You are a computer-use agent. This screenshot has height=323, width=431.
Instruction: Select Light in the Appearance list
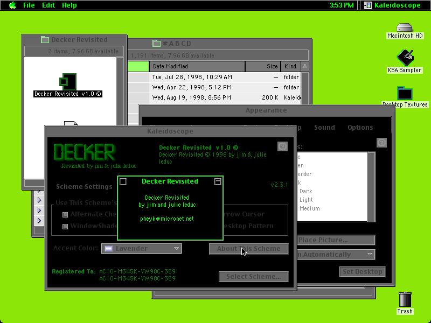click(x=306, y=200)
